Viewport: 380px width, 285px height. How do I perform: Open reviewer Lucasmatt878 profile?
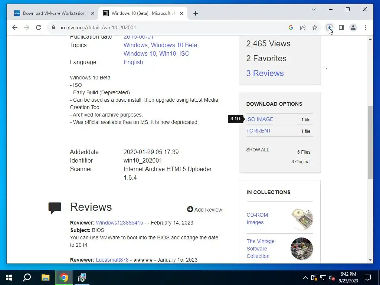coord(112,260)
